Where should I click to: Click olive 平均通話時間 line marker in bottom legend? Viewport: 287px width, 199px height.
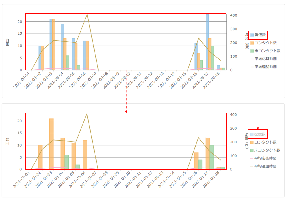point(252,166)
